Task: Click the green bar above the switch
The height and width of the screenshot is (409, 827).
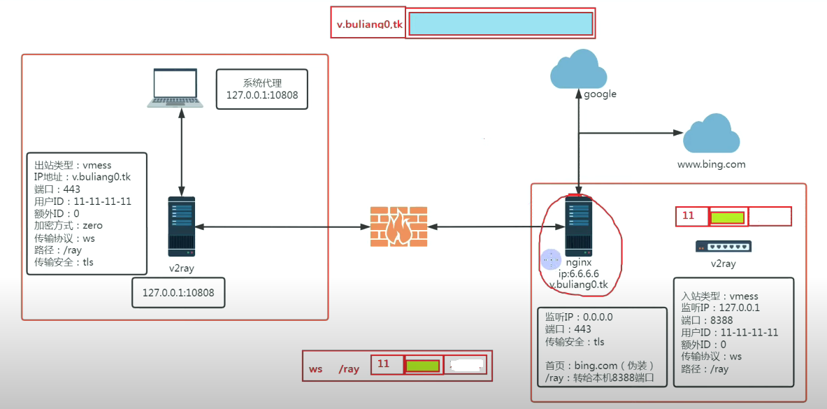Action: point(727,217)
